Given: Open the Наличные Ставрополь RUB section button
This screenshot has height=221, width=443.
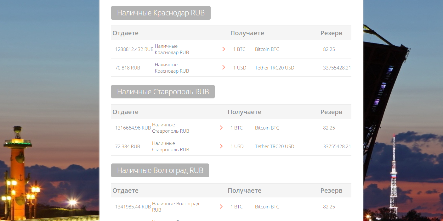Looking at the screenshot, I should pyautogui.click(x=163, y=91).
